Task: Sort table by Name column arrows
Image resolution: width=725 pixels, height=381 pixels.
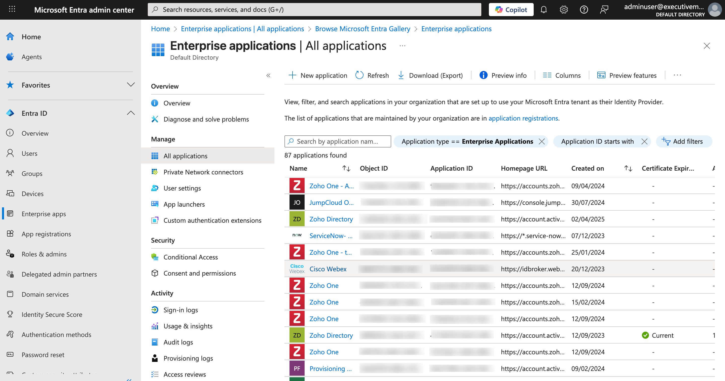Action: tap(346, 168)
